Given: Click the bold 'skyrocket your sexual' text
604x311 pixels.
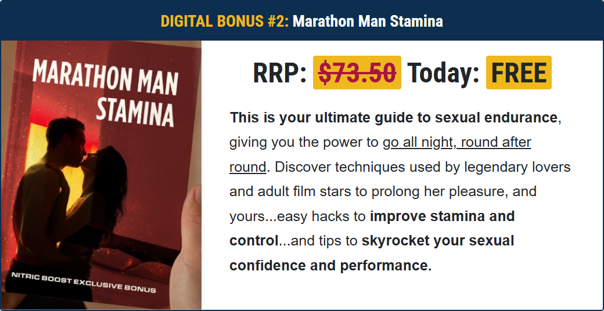Looking at the screenshot, I should click(438, 241).
